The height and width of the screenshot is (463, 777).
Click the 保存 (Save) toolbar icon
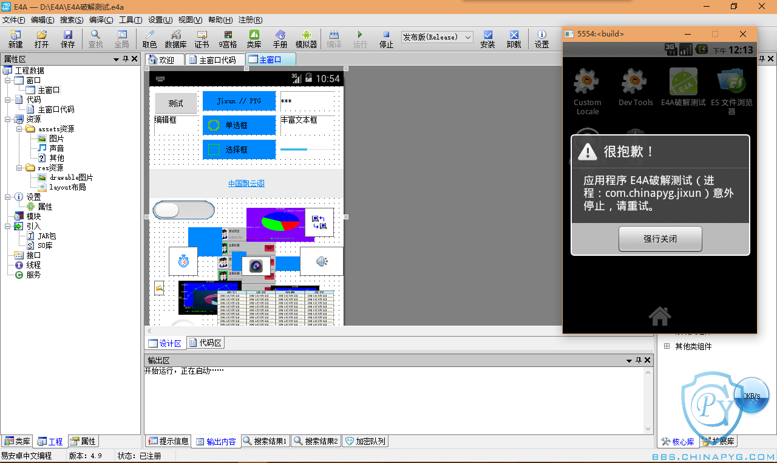click(x=67, y=39)
